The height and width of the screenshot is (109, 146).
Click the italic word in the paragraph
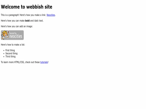36,21
